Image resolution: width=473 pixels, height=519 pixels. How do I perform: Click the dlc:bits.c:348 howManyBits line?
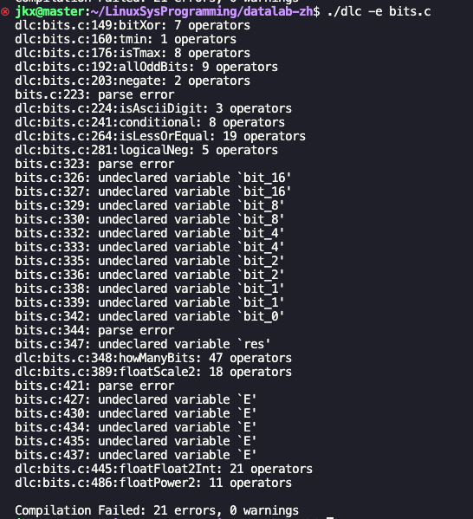click(x=153, y=358)
